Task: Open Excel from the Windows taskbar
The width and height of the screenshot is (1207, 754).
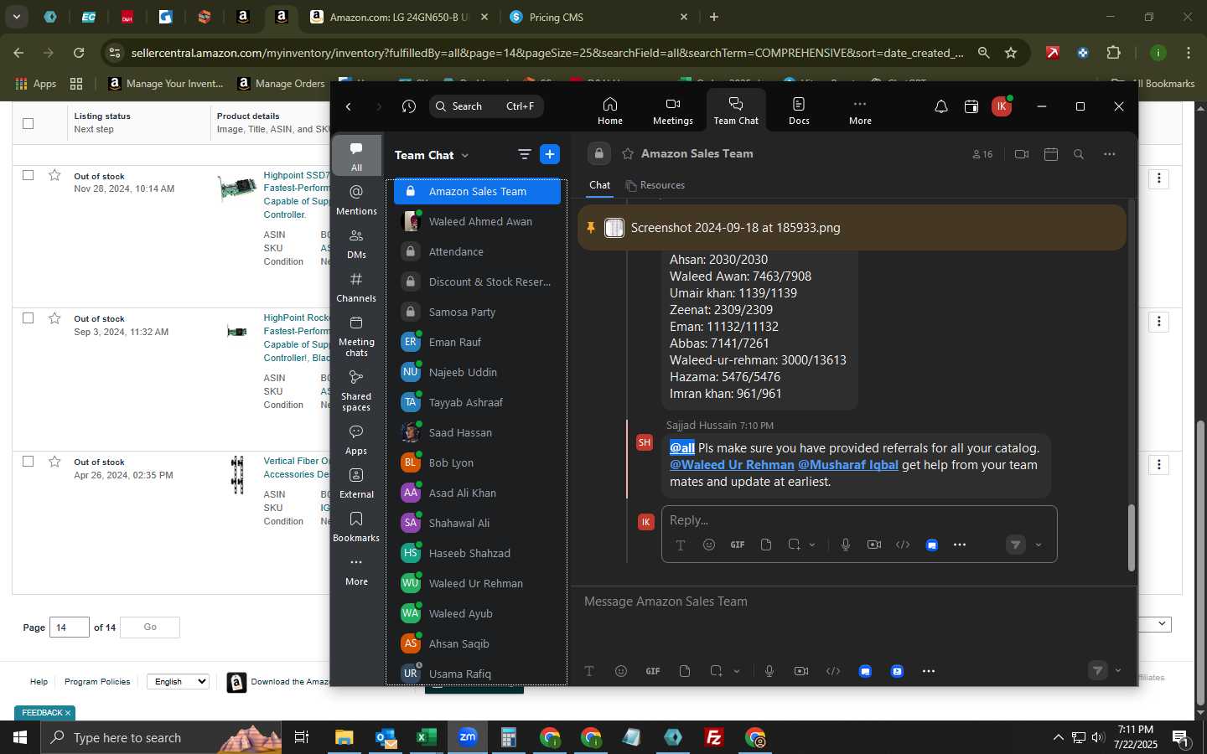Action: point(426,738)
